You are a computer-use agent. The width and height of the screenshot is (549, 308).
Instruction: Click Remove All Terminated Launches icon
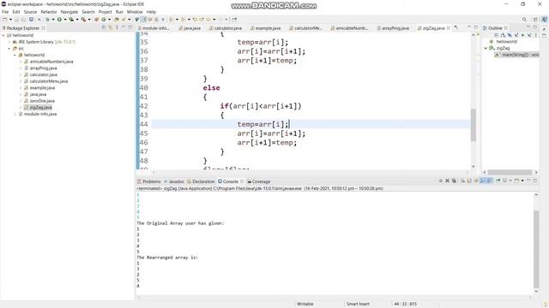coord(454,181)
